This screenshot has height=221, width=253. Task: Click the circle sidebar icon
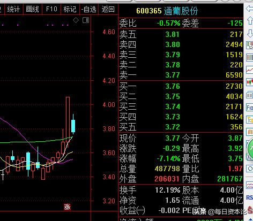(x=250, y=169)
